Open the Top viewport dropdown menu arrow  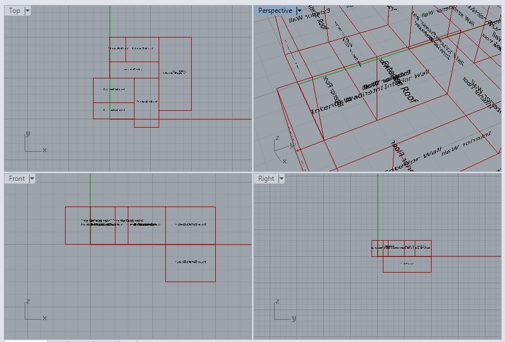(27, 11)
